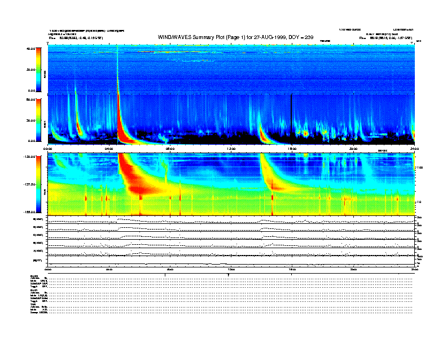Click the 16:00 label under RAD1 panel

[292, 149]
